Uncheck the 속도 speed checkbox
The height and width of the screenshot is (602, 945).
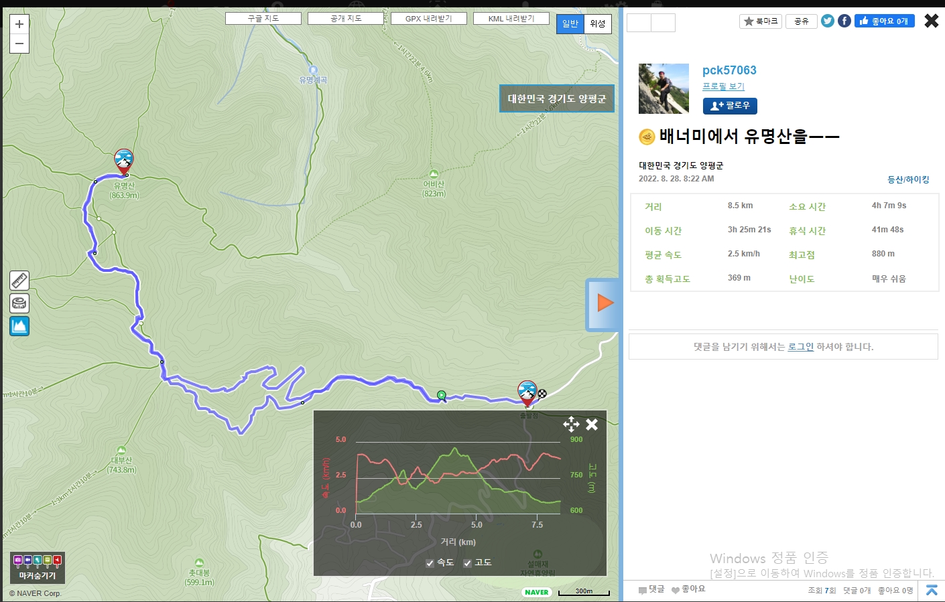pos(430,563)
